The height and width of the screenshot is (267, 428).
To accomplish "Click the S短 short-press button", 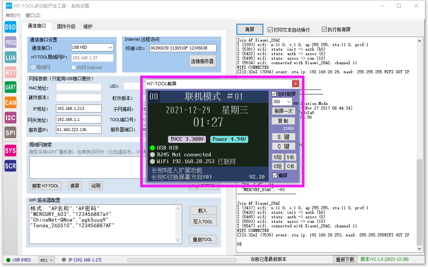I will point(278,157).
